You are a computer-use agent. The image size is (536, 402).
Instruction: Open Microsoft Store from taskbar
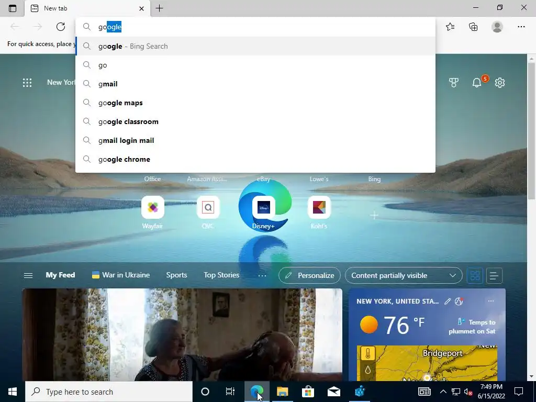tap(308, 392)
